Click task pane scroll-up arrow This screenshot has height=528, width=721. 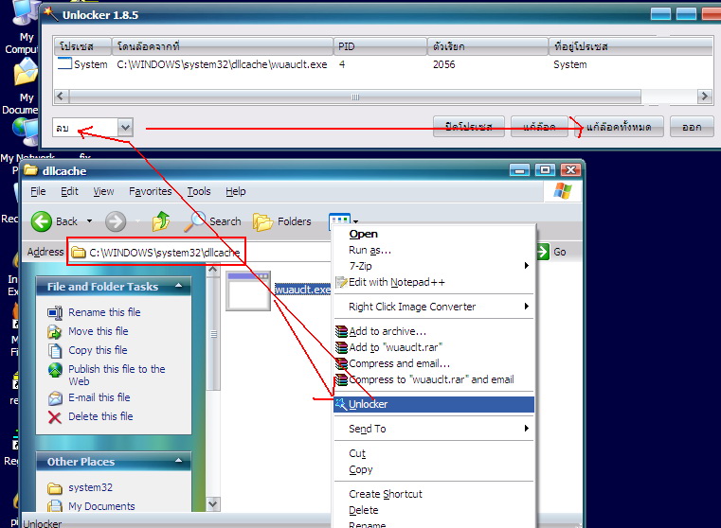click(212, 270)
